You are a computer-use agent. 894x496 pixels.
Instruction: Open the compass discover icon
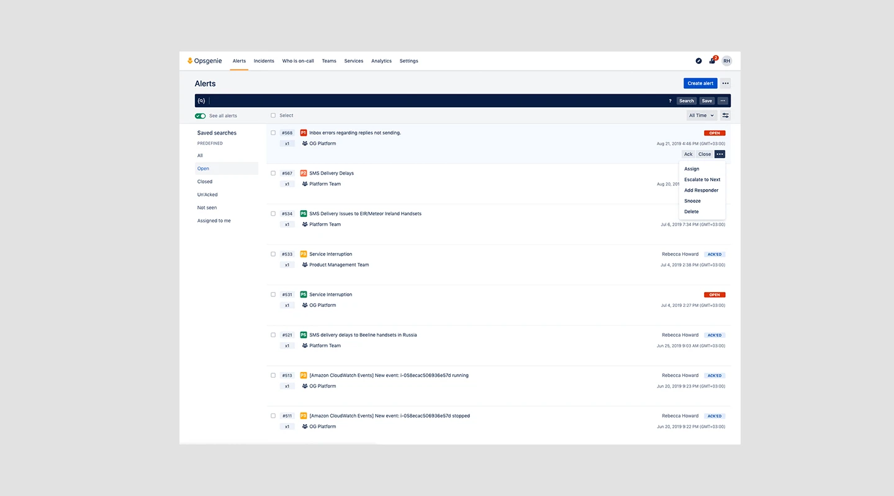point(698,61)
